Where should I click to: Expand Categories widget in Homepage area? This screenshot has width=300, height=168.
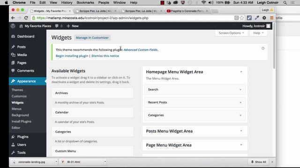240,115
